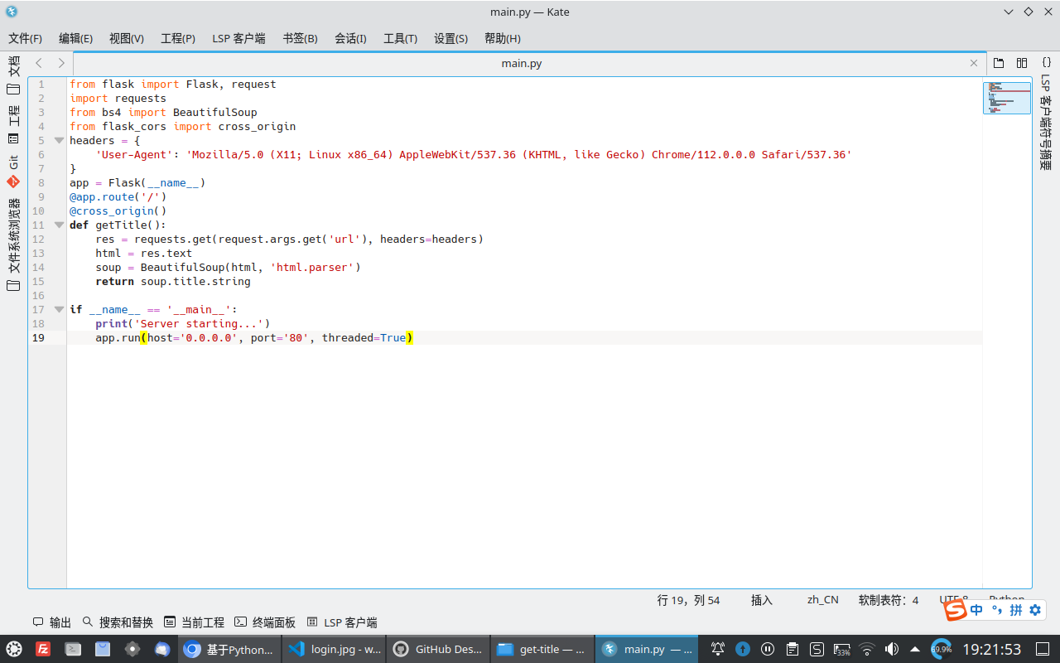Click the split view icon above the minimap

click(1021, 62)
